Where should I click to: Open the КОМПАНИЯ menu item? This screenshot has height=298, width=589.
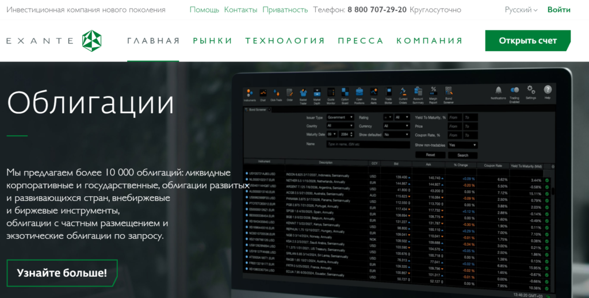429,41
